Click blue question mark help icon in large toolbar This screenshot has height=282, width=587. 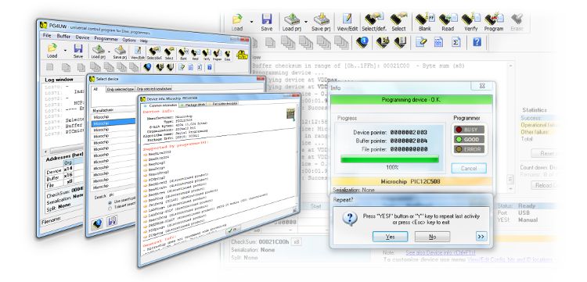[477, 42]
